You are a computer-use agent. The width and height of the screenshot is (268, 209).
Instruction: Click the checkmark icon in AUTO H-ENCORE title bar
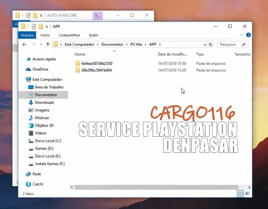coord(28,15)
